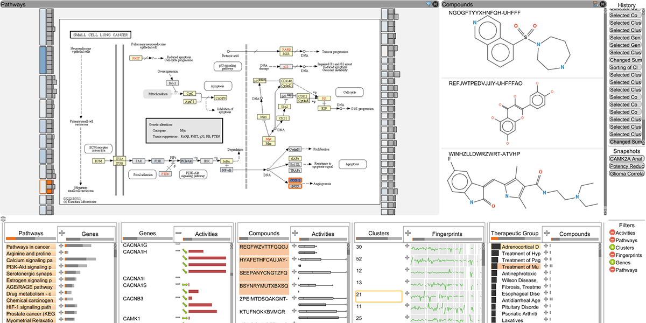Expand the 'Pathways in cancer' row plus icon
The width and height of the screenshot is (646, 323).
pyautogui.click(x=61, y=247)
